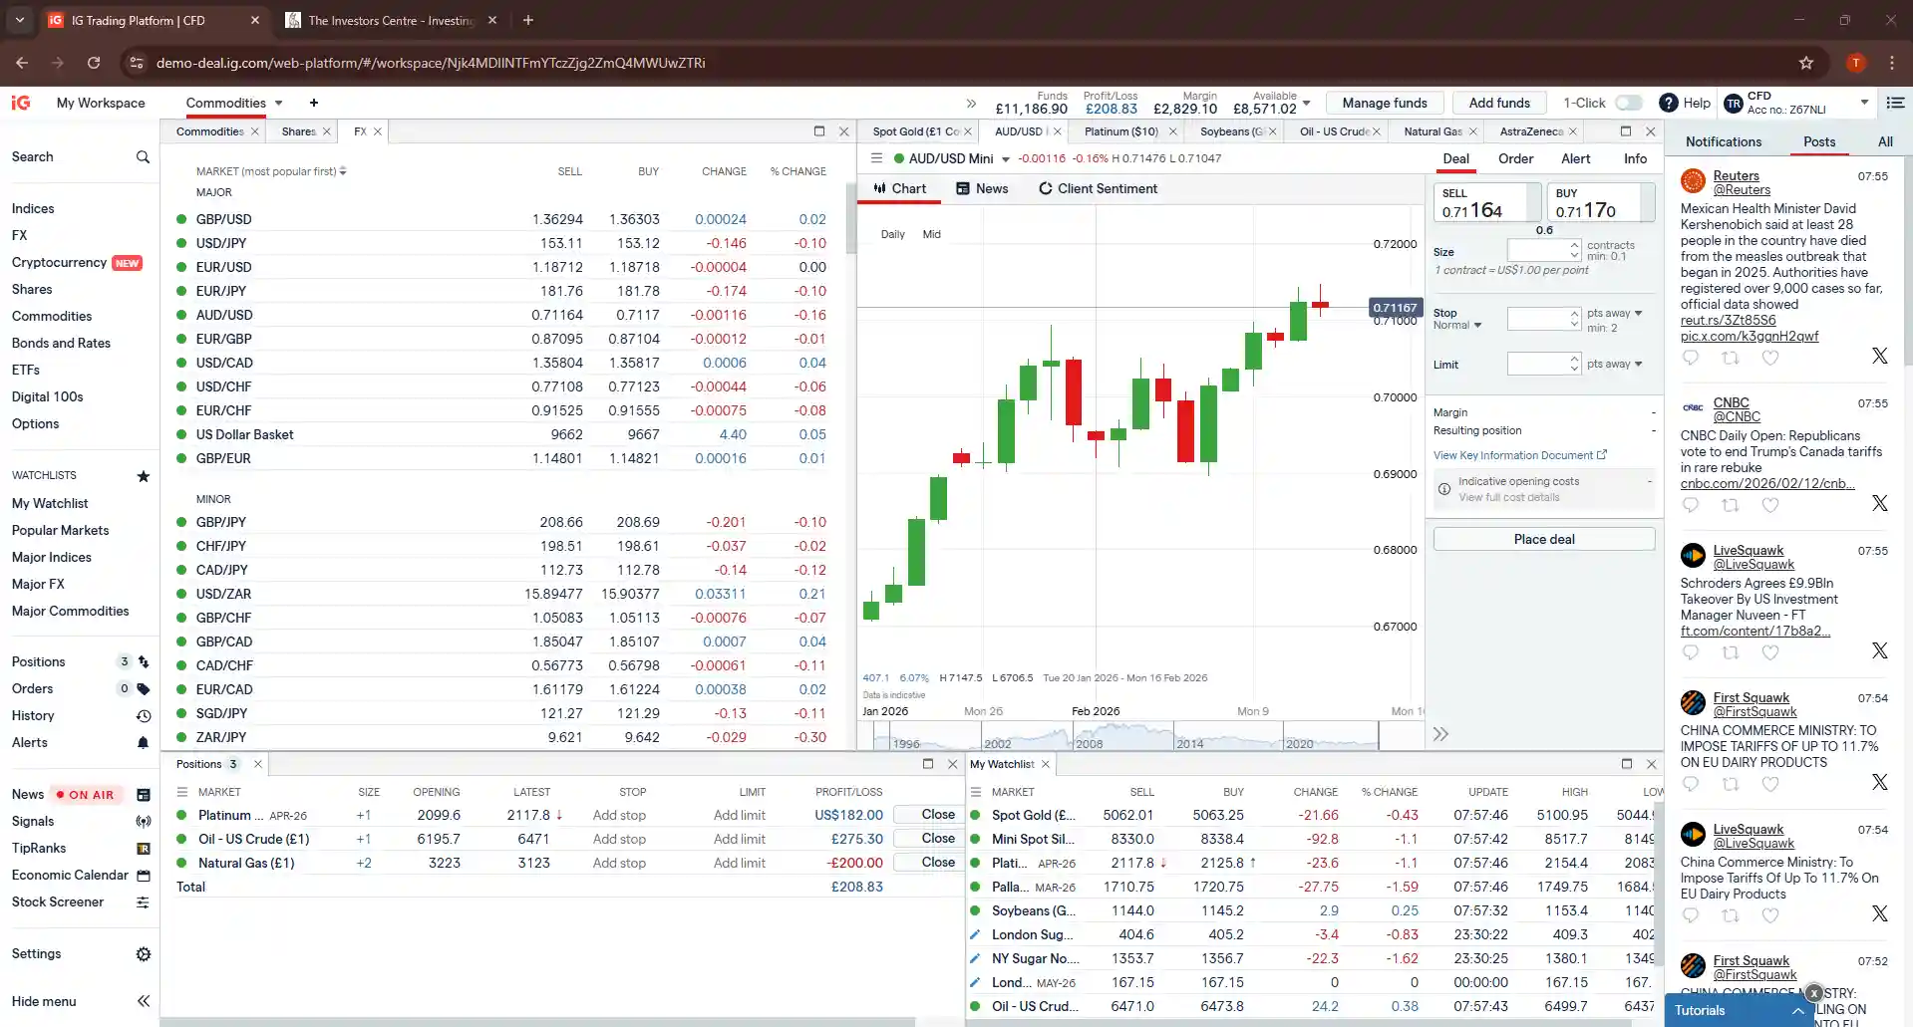Viewport: 1913px width, 1027px height.
Task: Maximize the Positions panel
Action: pos(928,764)
